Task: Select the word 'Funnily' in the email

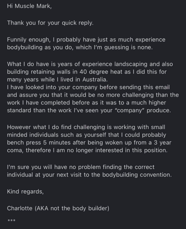Action: click(x=17, y=40)
